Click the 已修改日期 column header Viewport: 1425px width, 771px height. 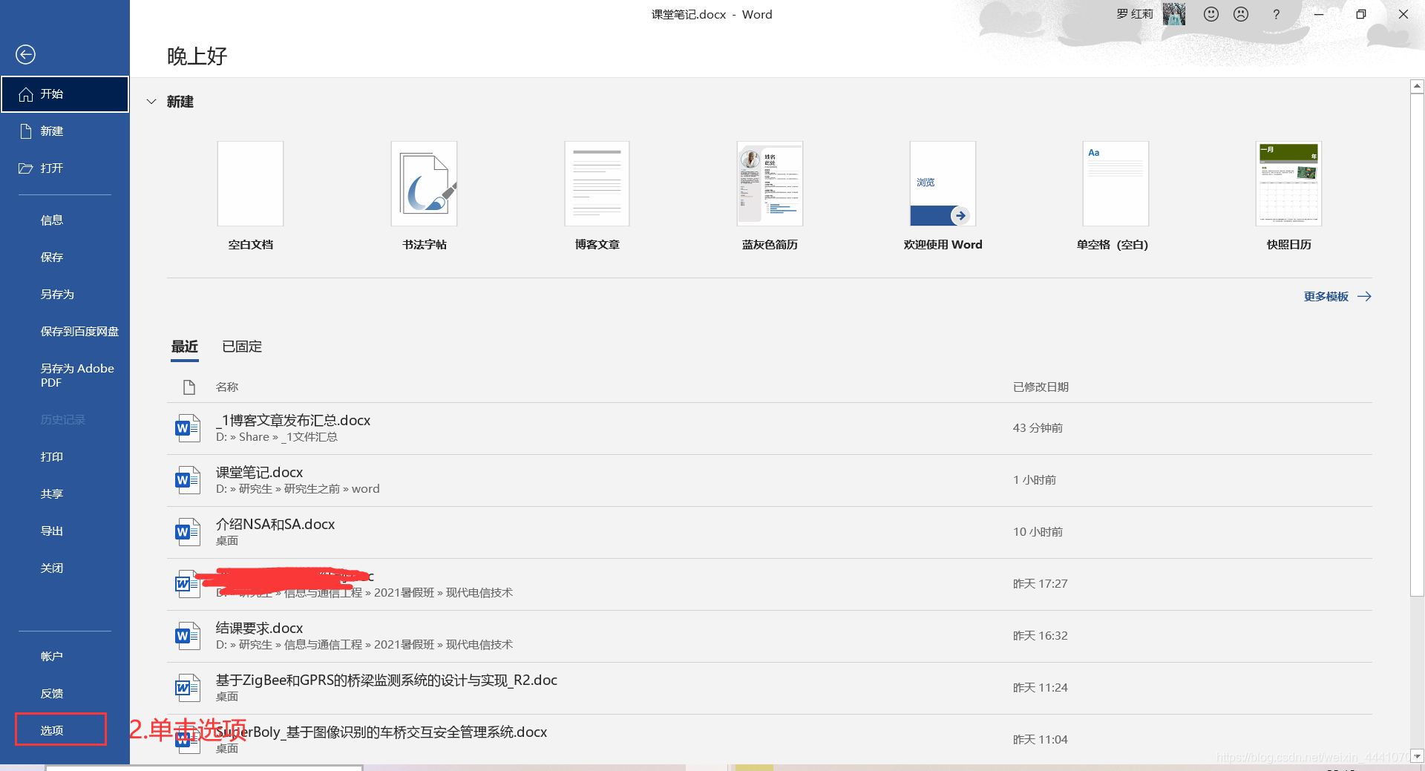tap(1041, 387)
